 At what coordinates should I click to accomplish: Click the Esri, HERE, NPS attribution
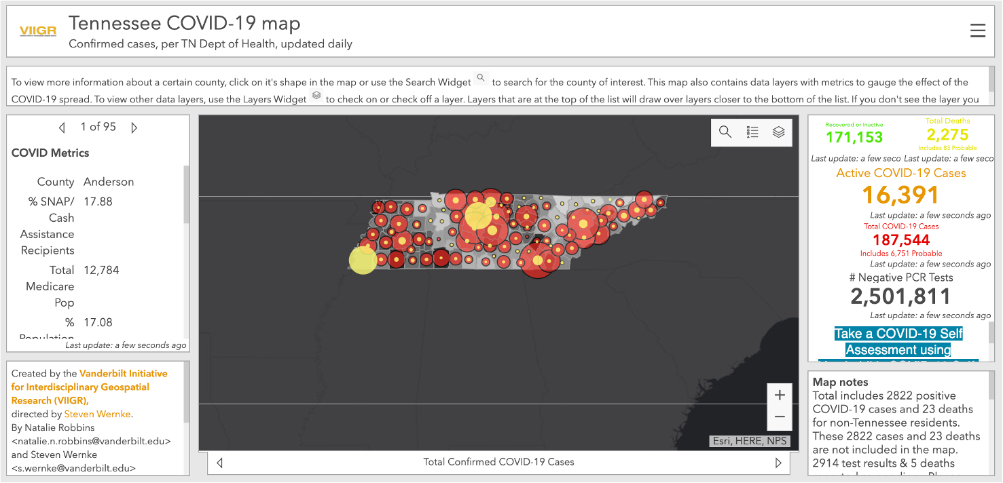click(x=749, y=441)
